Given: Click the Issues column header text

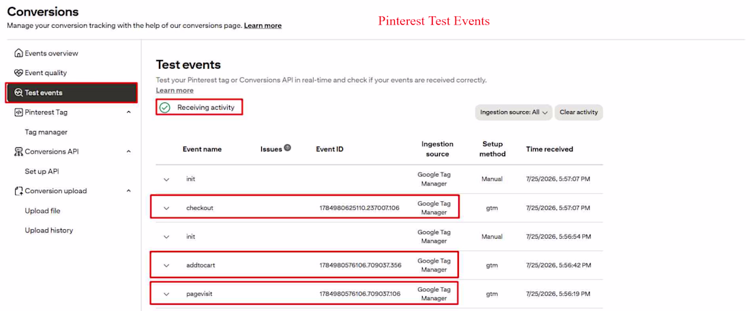Looking at the screenshot, I should click(x=271, y=149).
